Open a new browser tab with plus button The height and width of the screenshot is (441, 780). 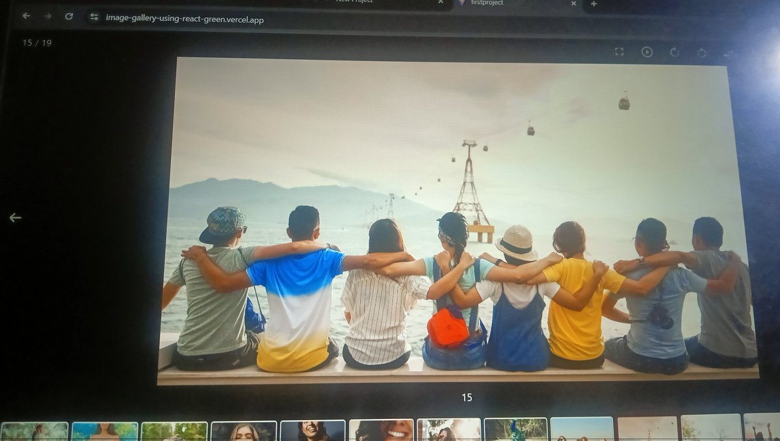594,5
